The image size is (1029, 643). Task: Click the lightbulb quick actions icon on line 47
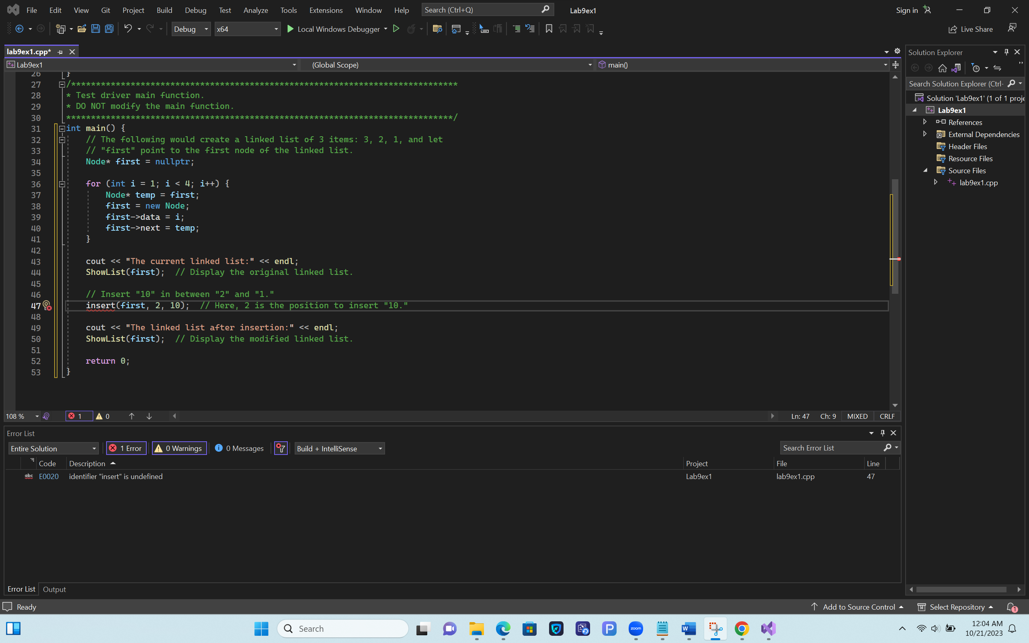[x=47, y=305]
